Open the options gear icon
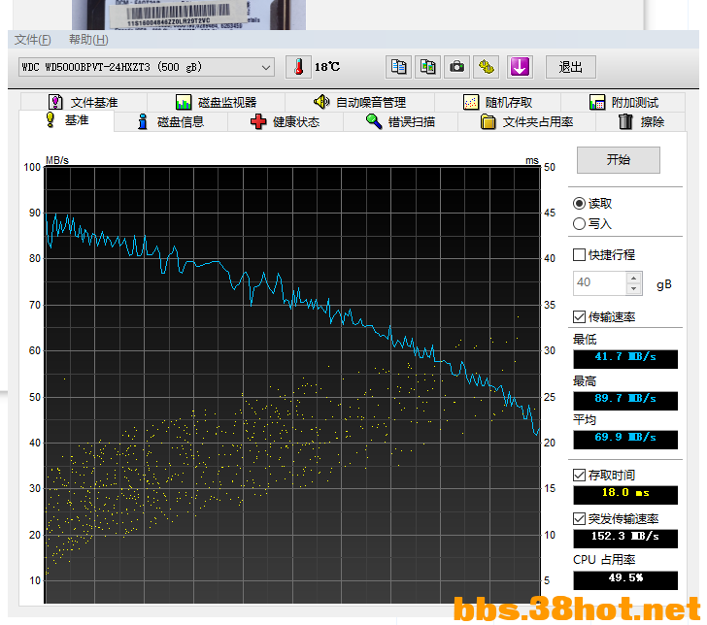Screen dimensions: 707x625 (486, 67)
